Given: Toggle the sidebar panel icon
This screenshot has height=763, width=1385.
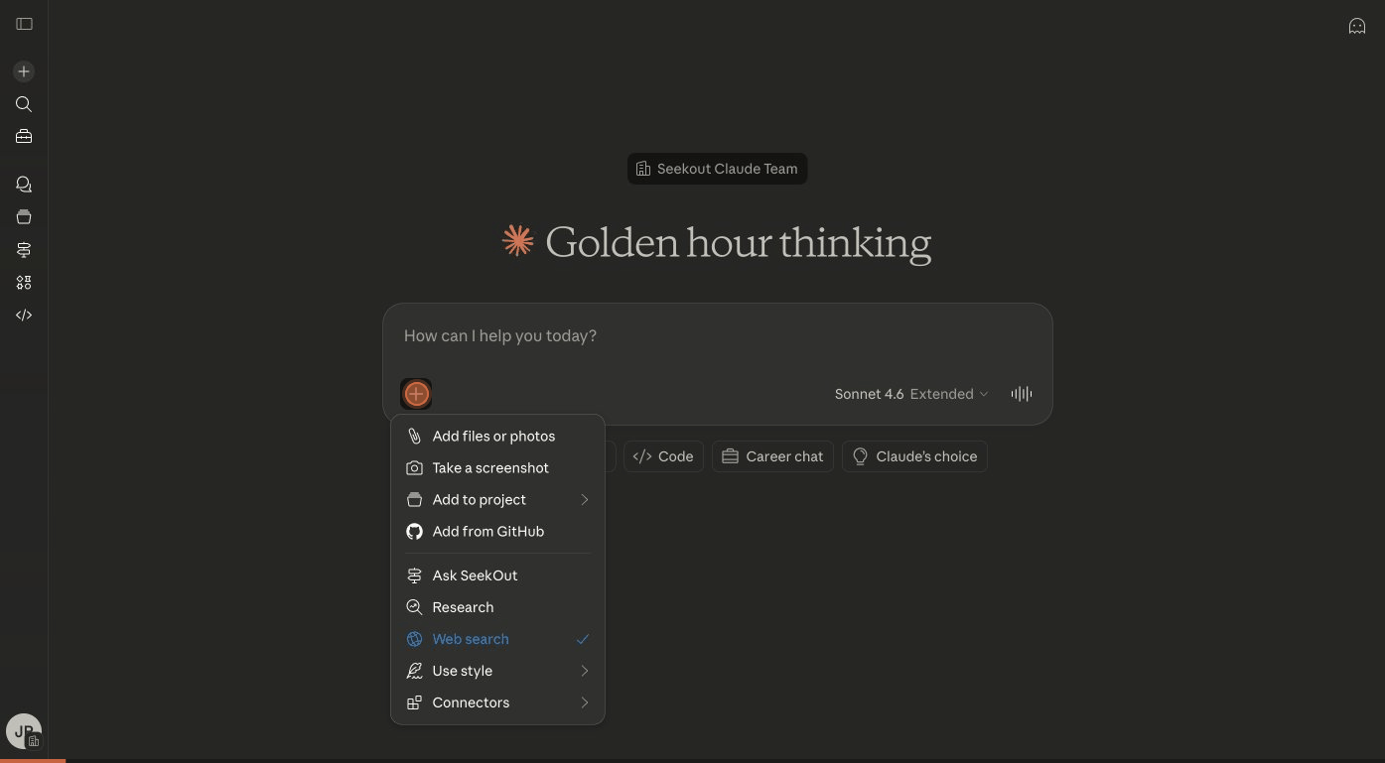Looking at the screenshot, I should click(x=24, y=24).
